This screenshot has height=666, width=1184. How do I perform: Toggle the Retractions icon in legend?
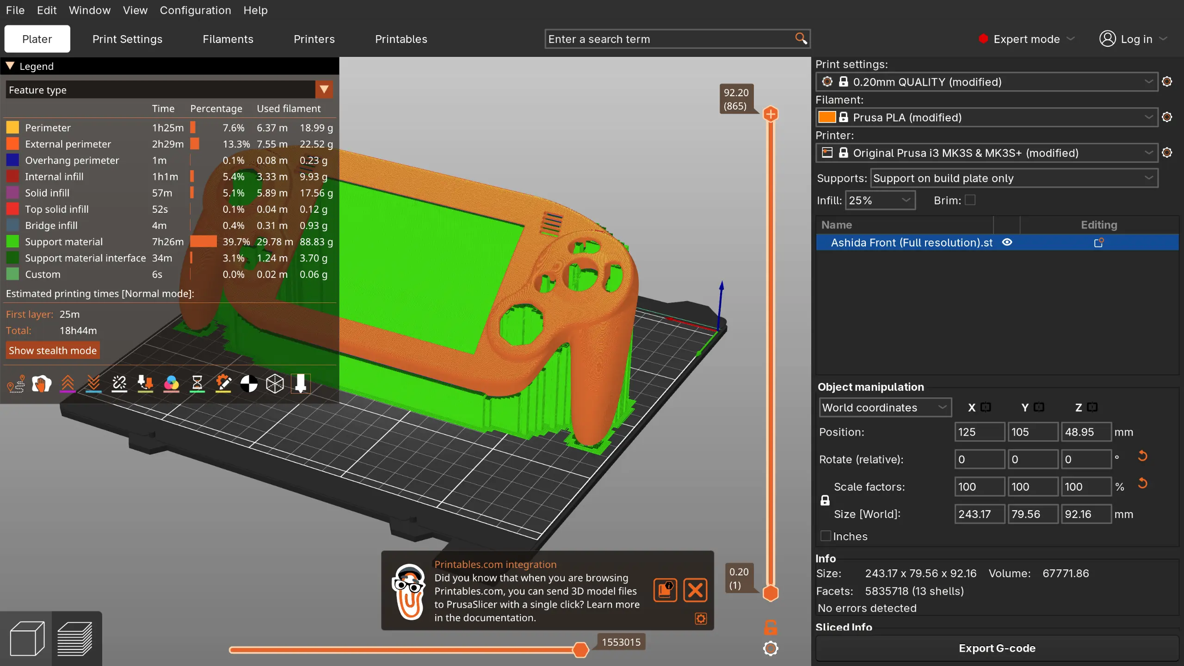68,384
